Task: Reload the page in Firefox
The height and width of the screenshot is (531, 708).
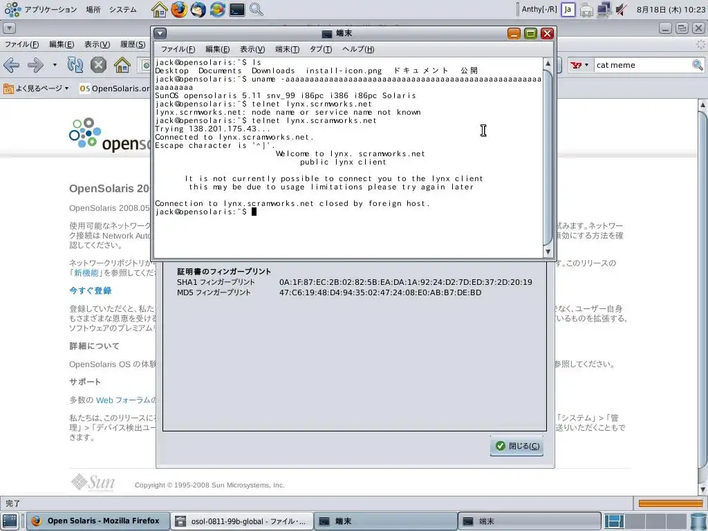Action: [x=75, y=65]
